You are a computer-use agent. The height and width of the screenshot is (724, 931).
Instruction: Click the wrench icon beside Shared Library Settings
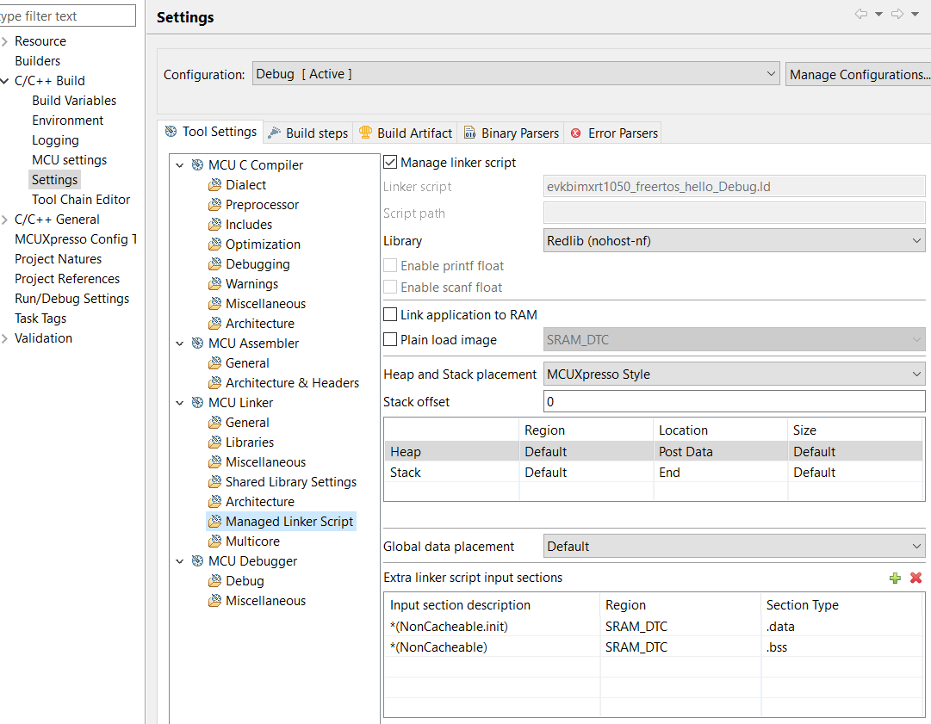pos(214,481)
